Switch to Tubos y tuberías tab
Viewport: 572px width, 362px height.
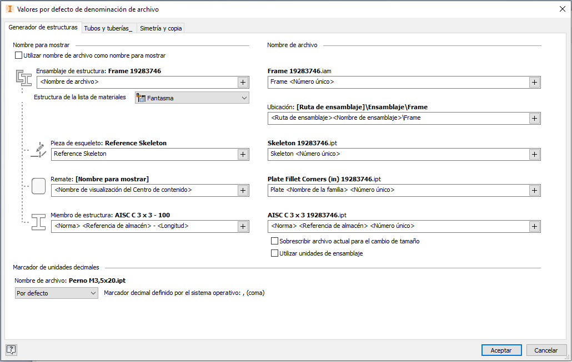click(108, 28)
